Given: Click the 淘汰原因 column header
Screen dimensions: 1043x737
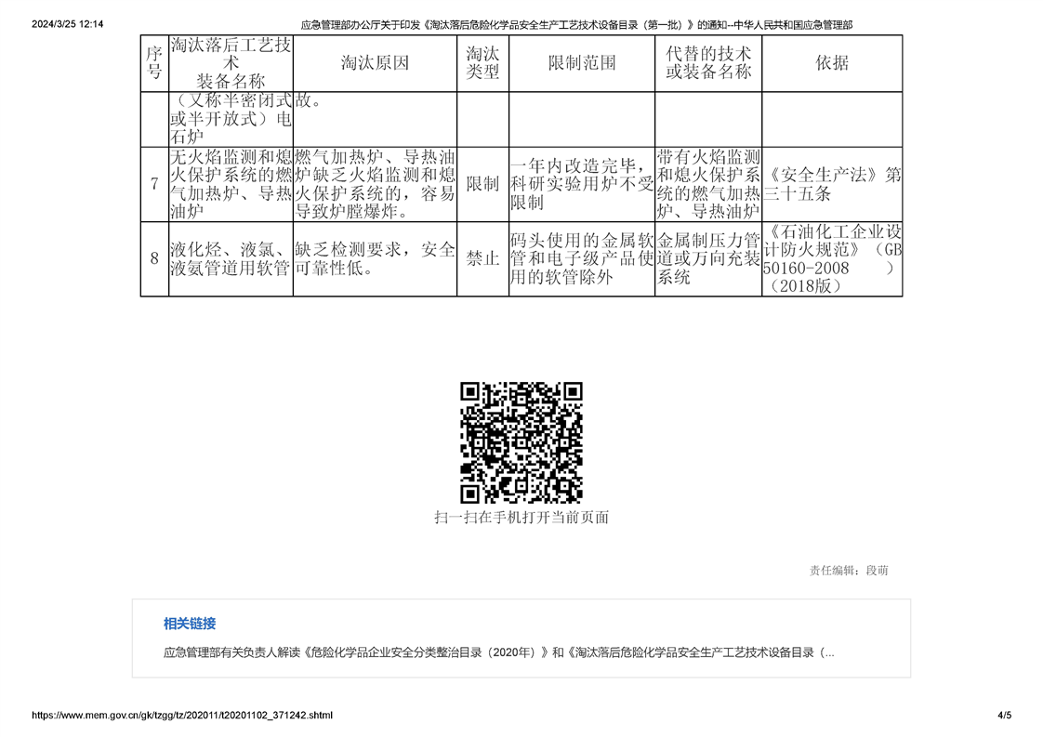Looking at the screenshot, I should (x=376, y=63).
